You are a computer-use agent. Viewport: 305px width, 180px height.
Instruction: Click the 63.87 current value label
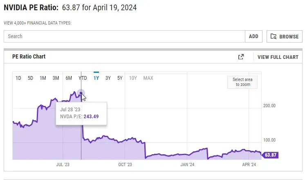coord(271,155)
